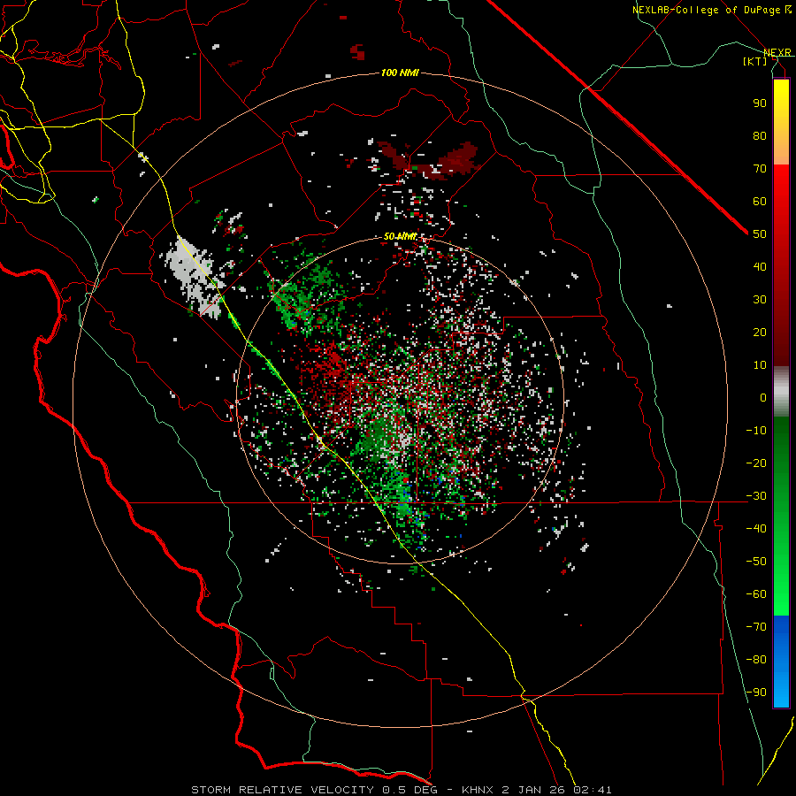Click the 70 value on the velocity scale
796x796 pixels.
point(760,169)
